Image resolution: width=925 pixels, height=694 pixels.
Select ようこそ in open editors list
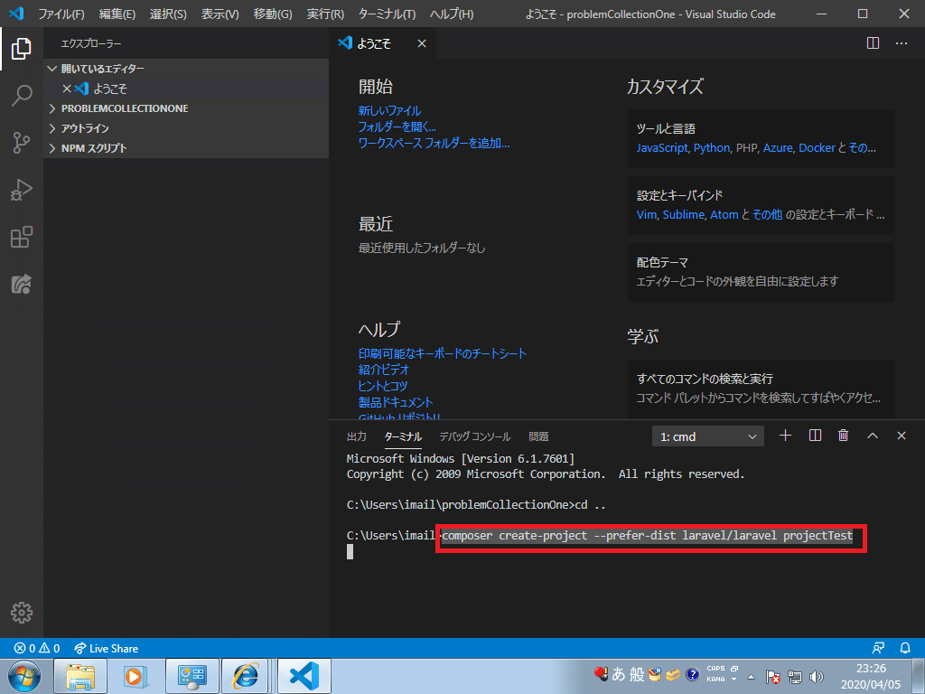coord(186,89)
